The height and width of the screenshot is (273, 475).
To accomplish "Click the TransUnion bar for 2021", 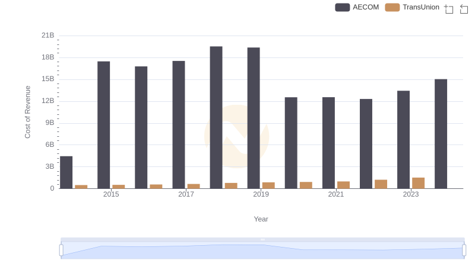I will [344, 185].
